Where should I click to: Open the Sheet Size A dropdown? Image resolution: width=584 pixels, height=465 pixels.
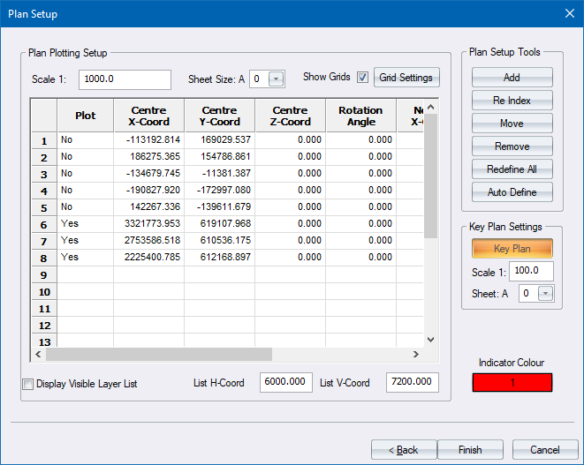(276, 79)
